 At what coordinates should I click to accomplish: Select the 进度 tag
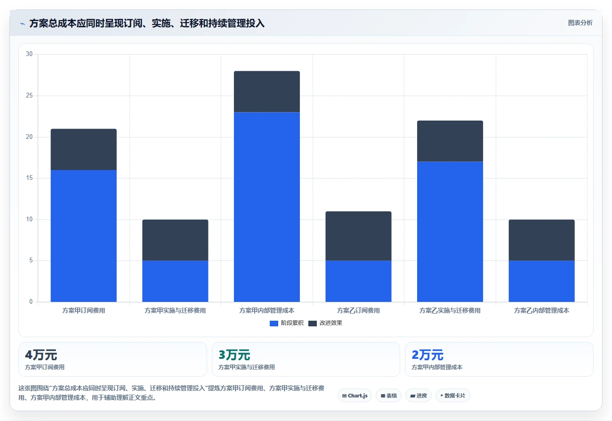coord(419,396)
